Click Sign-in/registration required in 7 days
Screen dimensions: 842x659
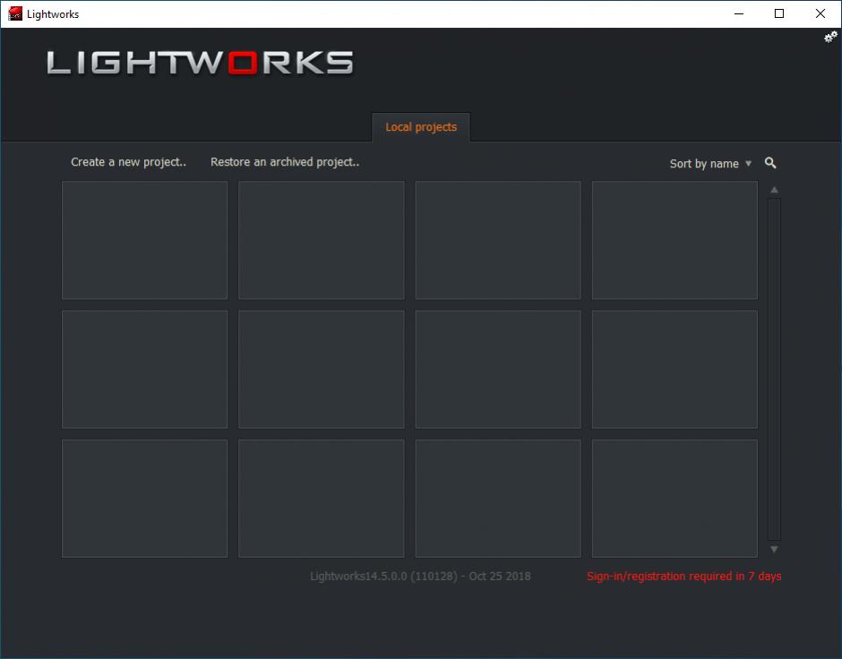[683, 577]
